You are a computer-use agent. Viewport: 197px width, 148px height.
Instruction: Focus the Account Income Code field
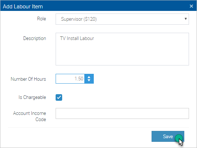point(122,113)
